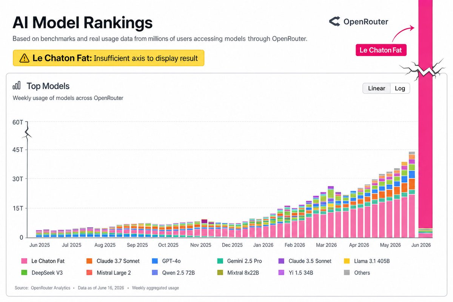Viewport: 453px width, 302px height.
Task: Click the Yi 1.5 34B legend swatch
Action: [x=282, y=273]
